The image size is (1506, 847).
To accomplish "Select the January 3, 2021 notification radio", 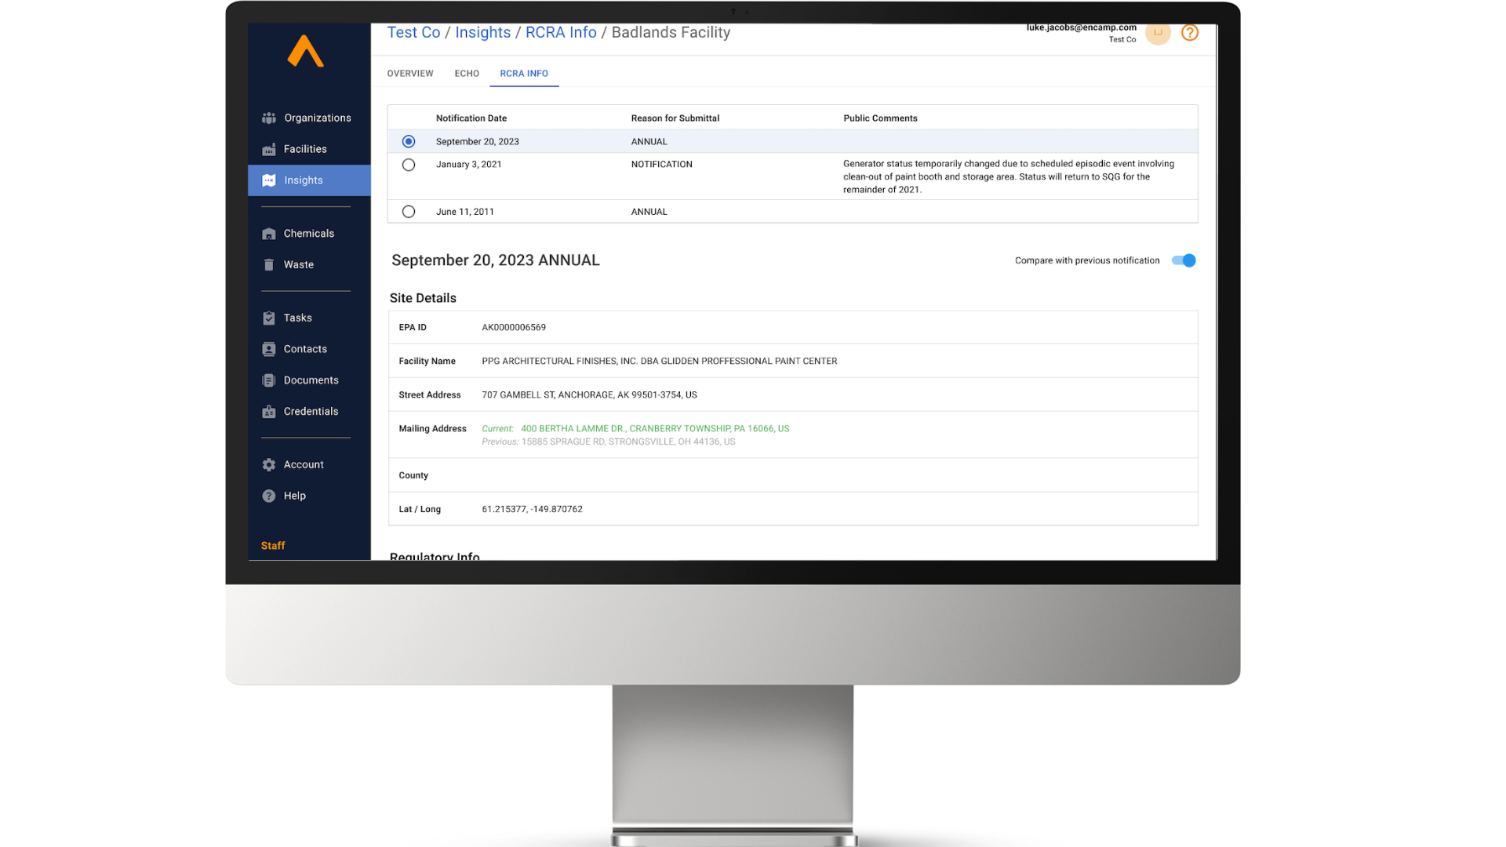I will tap(409, 165).
